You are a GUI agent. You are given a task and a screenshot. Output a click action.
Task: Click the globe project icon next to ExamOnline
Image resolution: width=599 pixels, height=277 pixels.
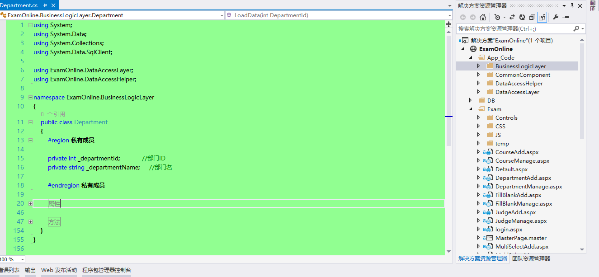[x=473, y=49]
